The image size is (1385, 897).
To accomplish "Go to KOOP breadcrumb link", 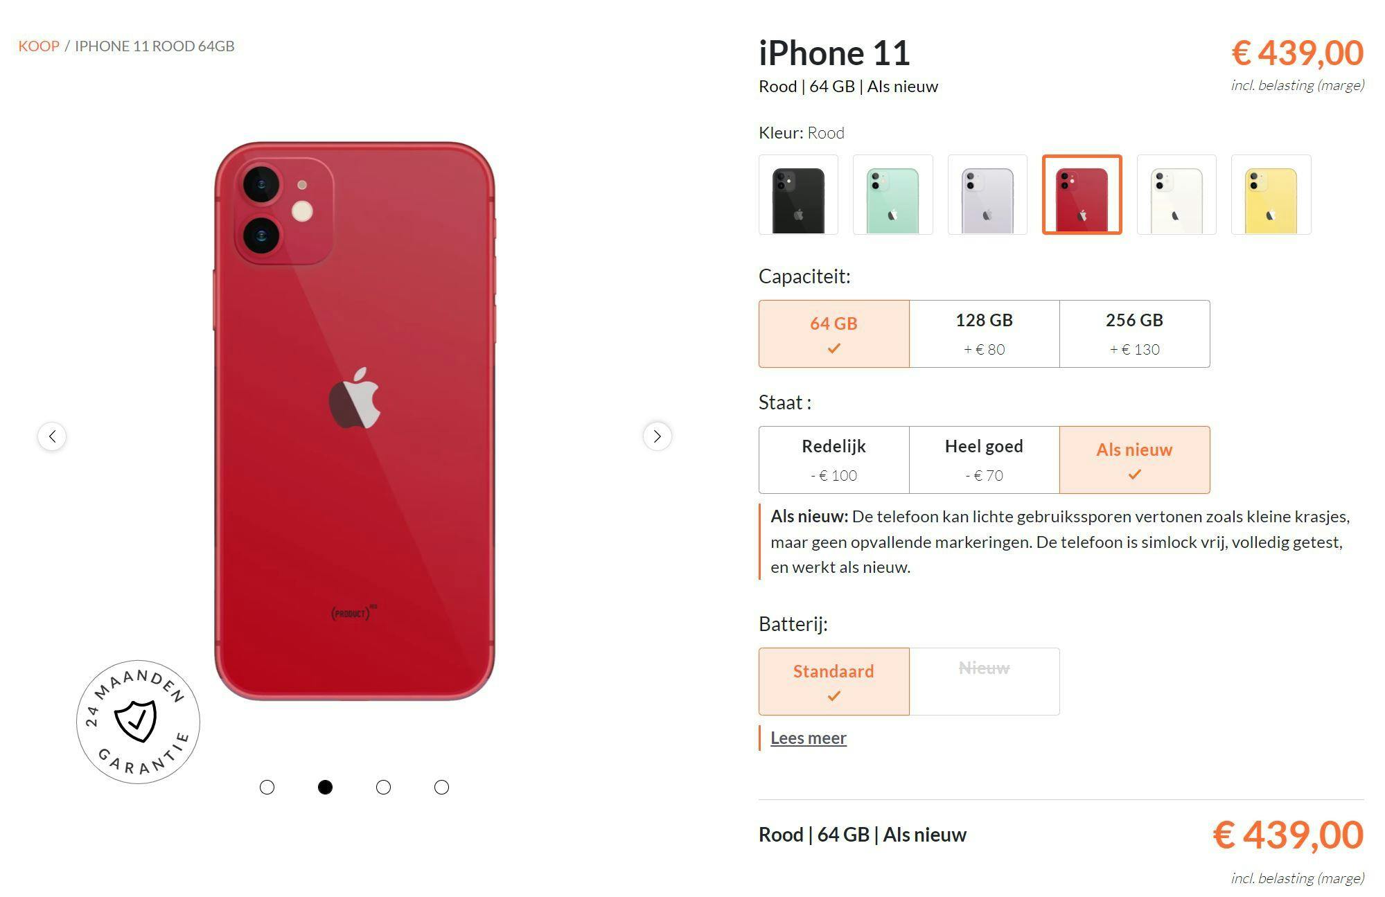I will (39, 46).
